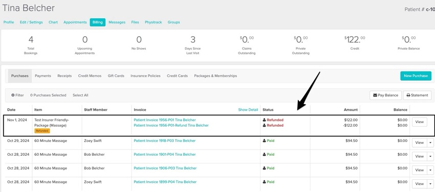Screen dimensions: 435x192
Task: Generate a Statement
Action: coord(417,95)
